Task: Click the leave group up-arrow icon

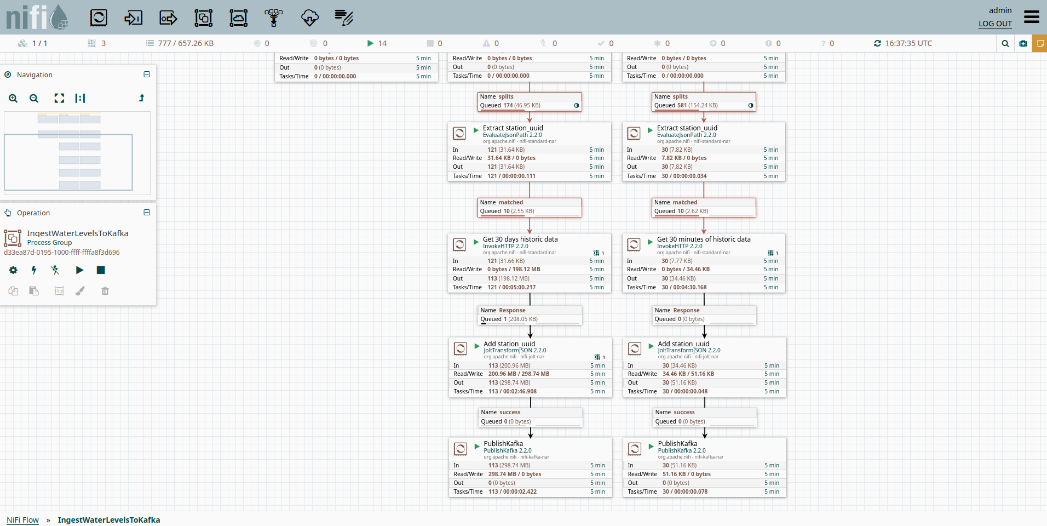Action: pos(141,98)
